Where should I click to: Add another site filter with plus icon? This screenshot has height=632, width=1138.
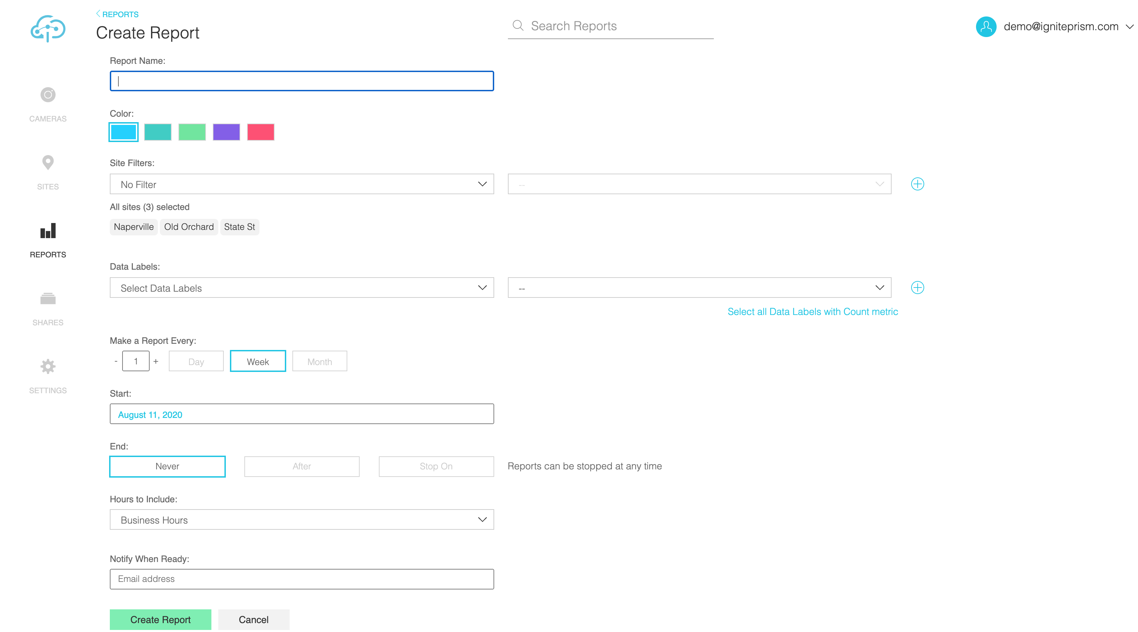pyautogui.click(x=917, y=184)
